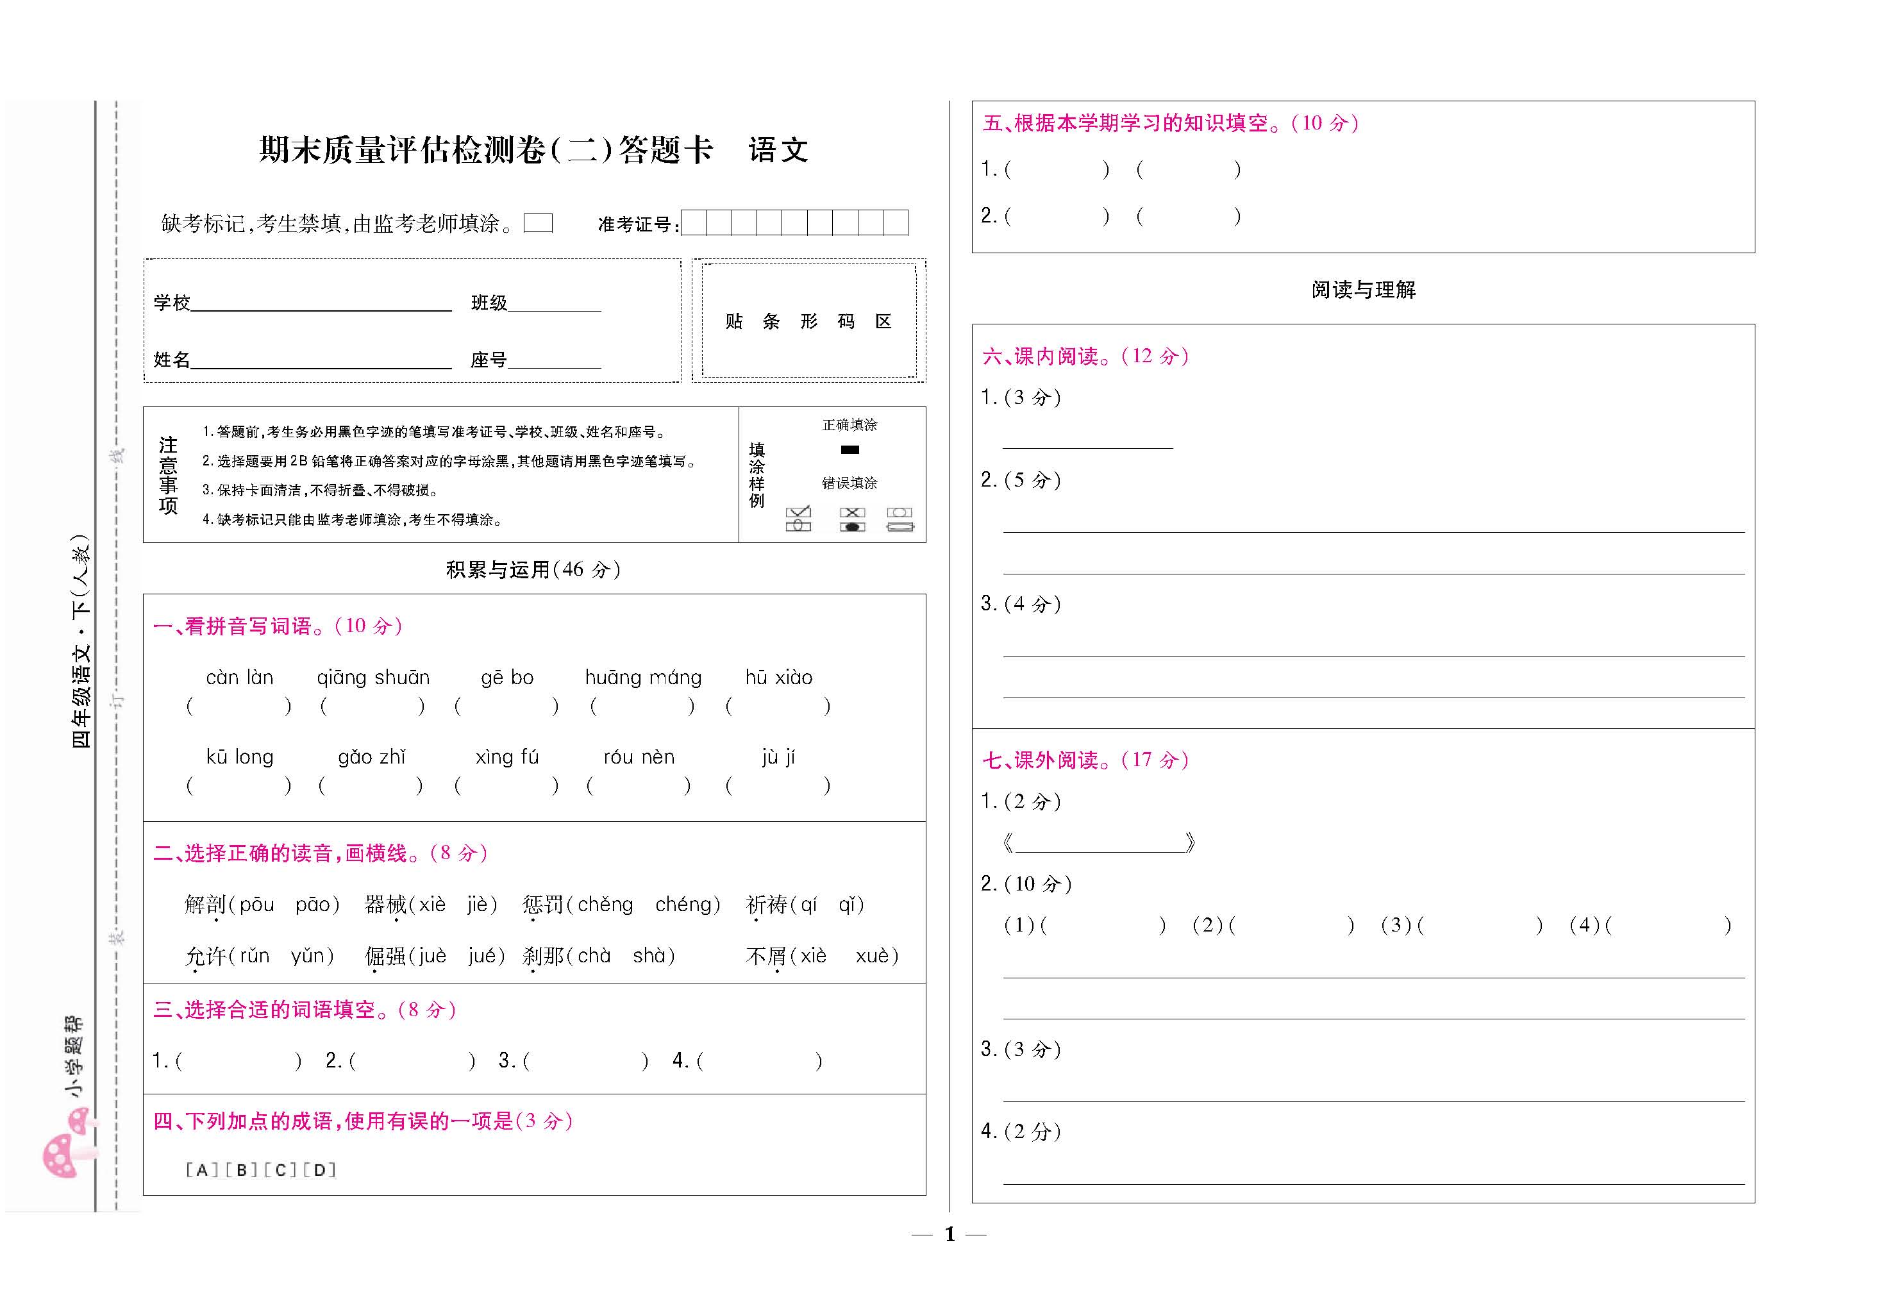This screenshot has width=1899, height=1313.
Task: Click the correct-fill black bar sample
Action: coord(849,450)
